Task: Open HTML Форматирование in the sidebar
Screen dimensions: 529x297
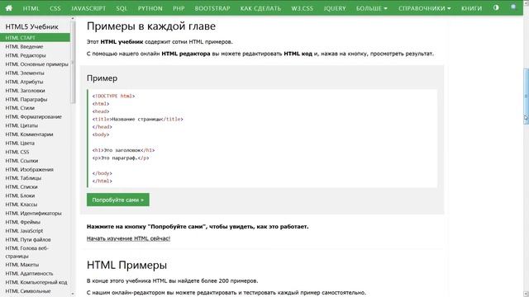Action: (x=33, y=116)
